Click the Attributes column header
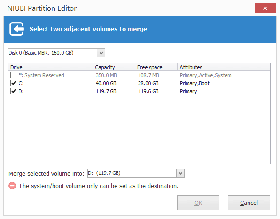Screen dimensions: 280x219 (220, 67)
